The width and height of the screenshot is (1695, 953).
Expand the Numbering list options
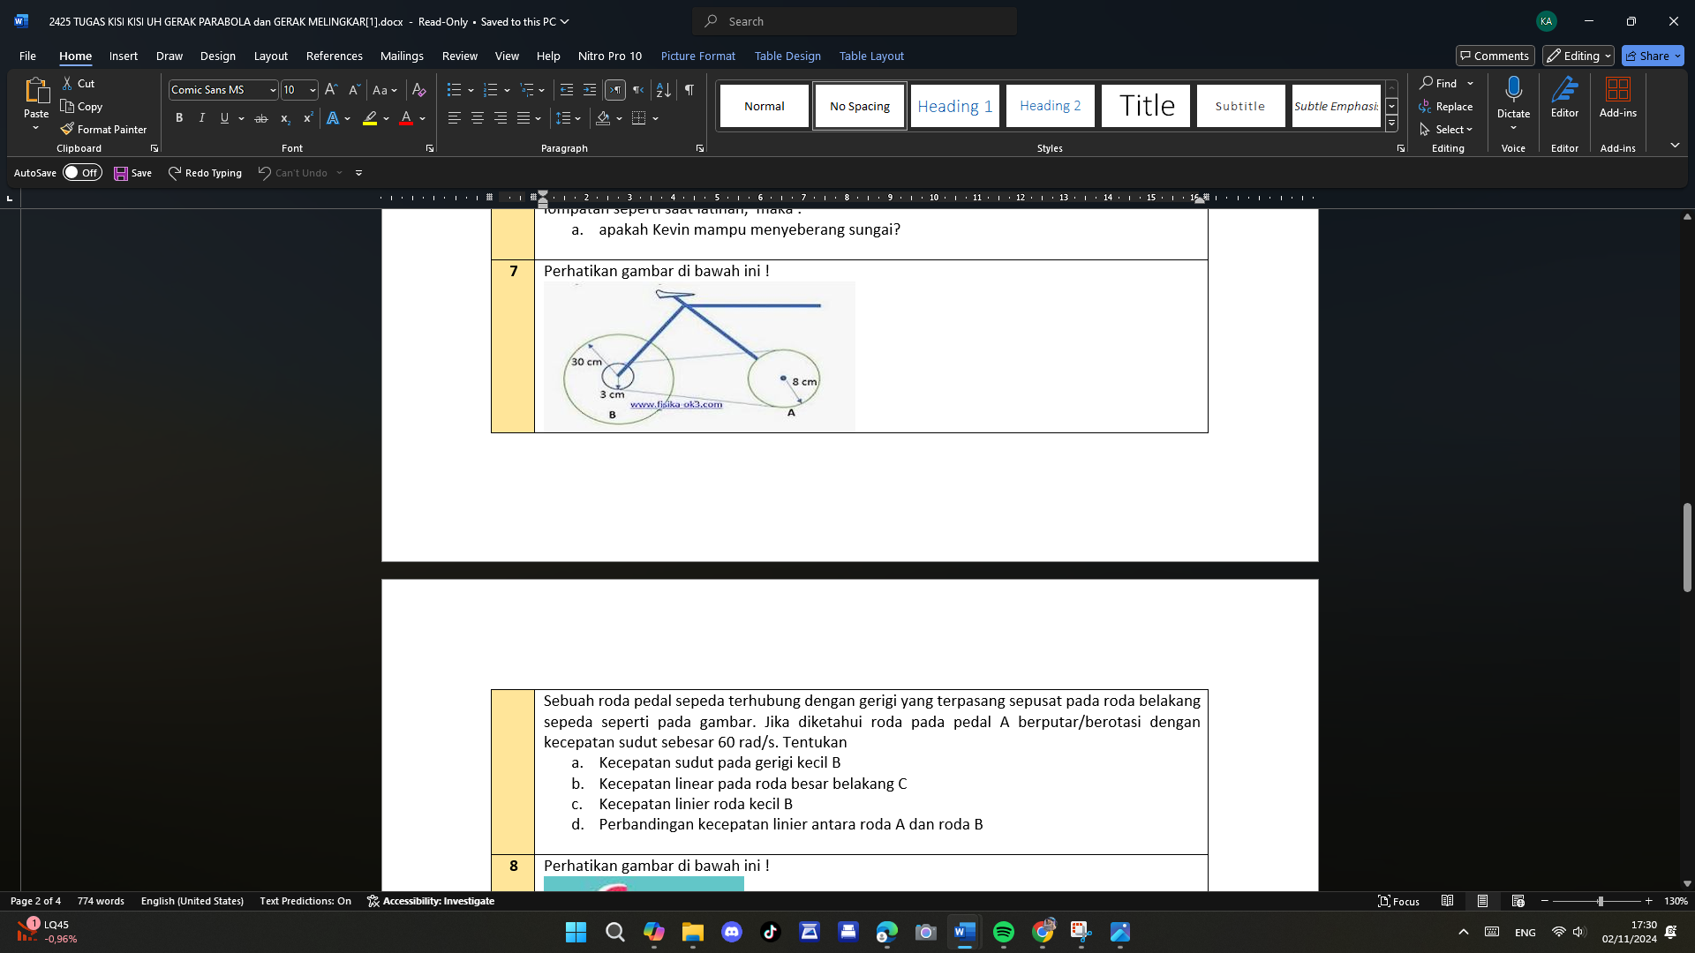(x=507, y=90)
